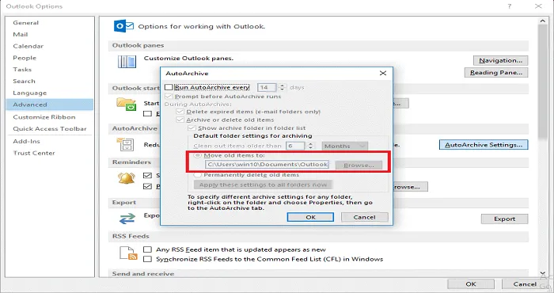Click the Outlook panes section heading
Viewport: 554px width, 293px height.
point(138,45)
